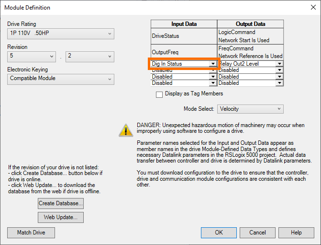Click the Network Reference Is Used text
This screenshot has width=321, height=245.
coord(250,56)
